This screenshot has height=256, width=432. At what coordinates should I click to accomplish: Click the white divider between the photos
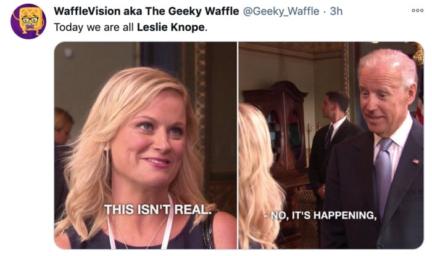(x=238, y=145)
